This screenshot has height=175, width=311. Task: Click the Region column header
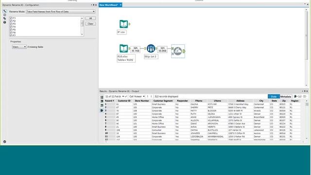pyautogui.click(x=295, y=101)
